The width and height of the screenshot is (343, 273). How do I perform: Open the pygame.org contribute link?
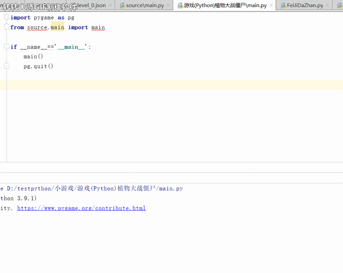click(x=81, y=208)
